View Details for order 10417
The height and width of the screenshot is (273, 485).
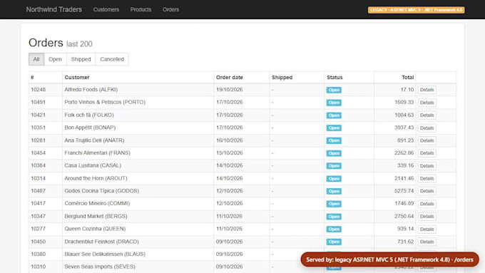pos(427,204)
